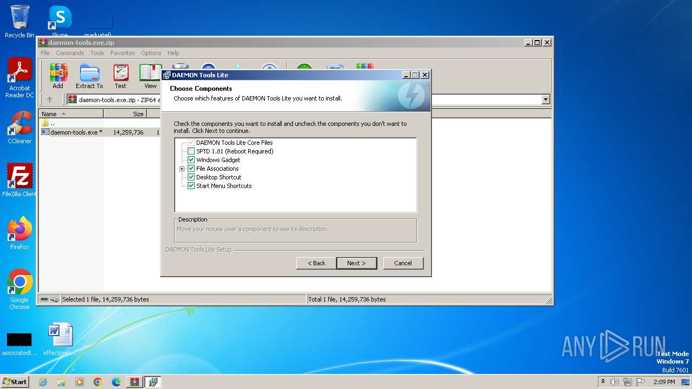
Task: Open the parent folder '..' entry
Action: coord(48,123)
